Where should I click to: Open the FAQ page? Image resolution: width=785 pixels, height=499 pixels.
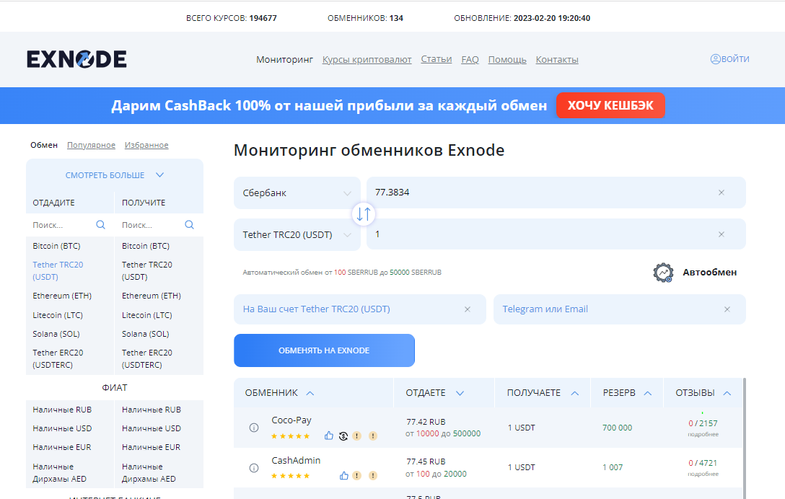pyautogui.click(x=470, y=60)
